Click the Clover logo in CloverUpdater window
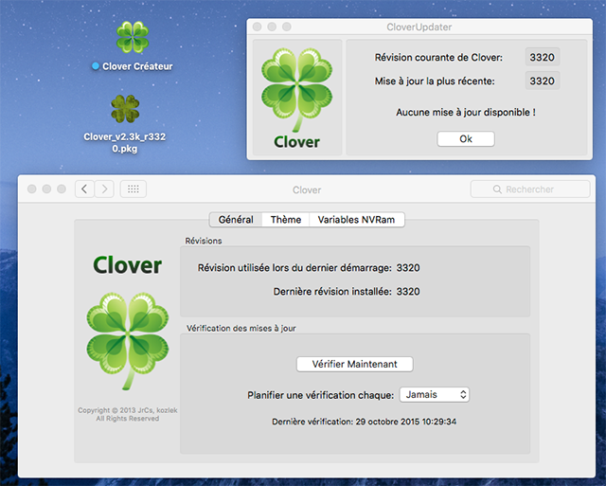606x486 pixels. pos(296,98)
